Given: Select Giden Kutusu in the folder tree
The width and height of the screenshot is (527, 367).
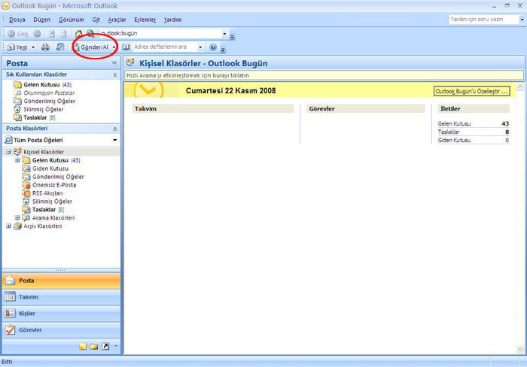Looking at the screenshot, I should coord(50,168).
